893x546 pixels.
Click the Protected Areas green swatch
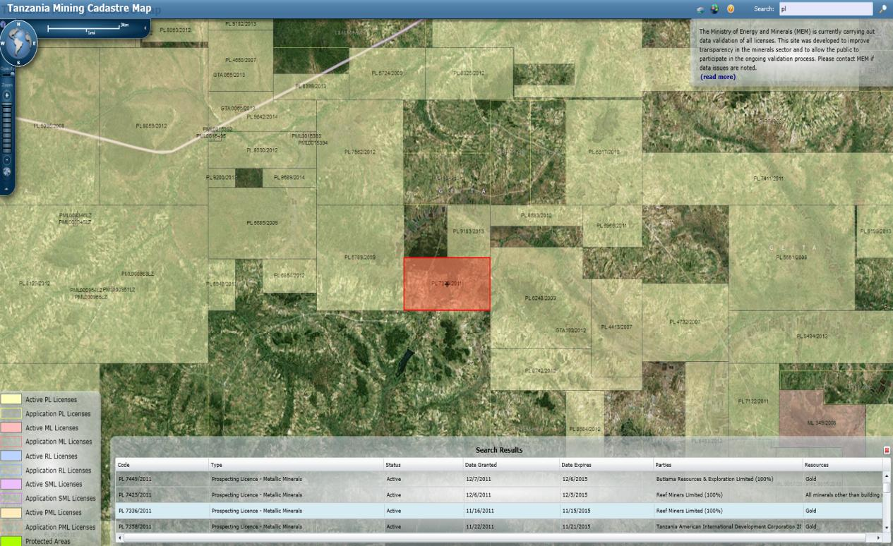(11, 541)
